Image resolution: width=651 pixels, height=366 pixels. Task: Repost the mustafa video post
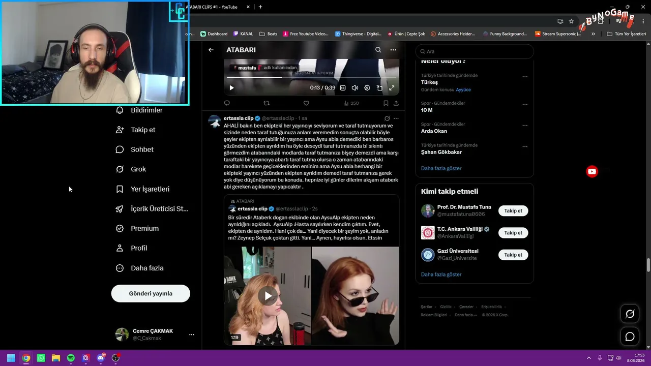tap(267, 103)
